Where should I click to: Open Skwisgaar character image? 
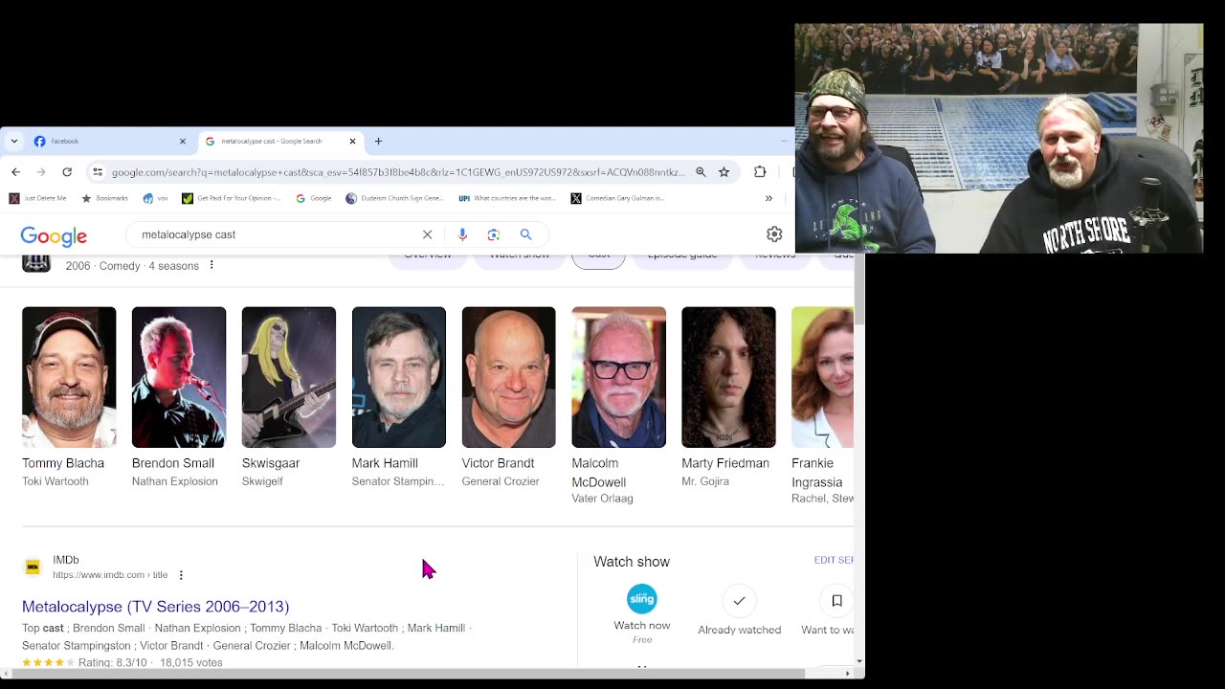(289, 377)
